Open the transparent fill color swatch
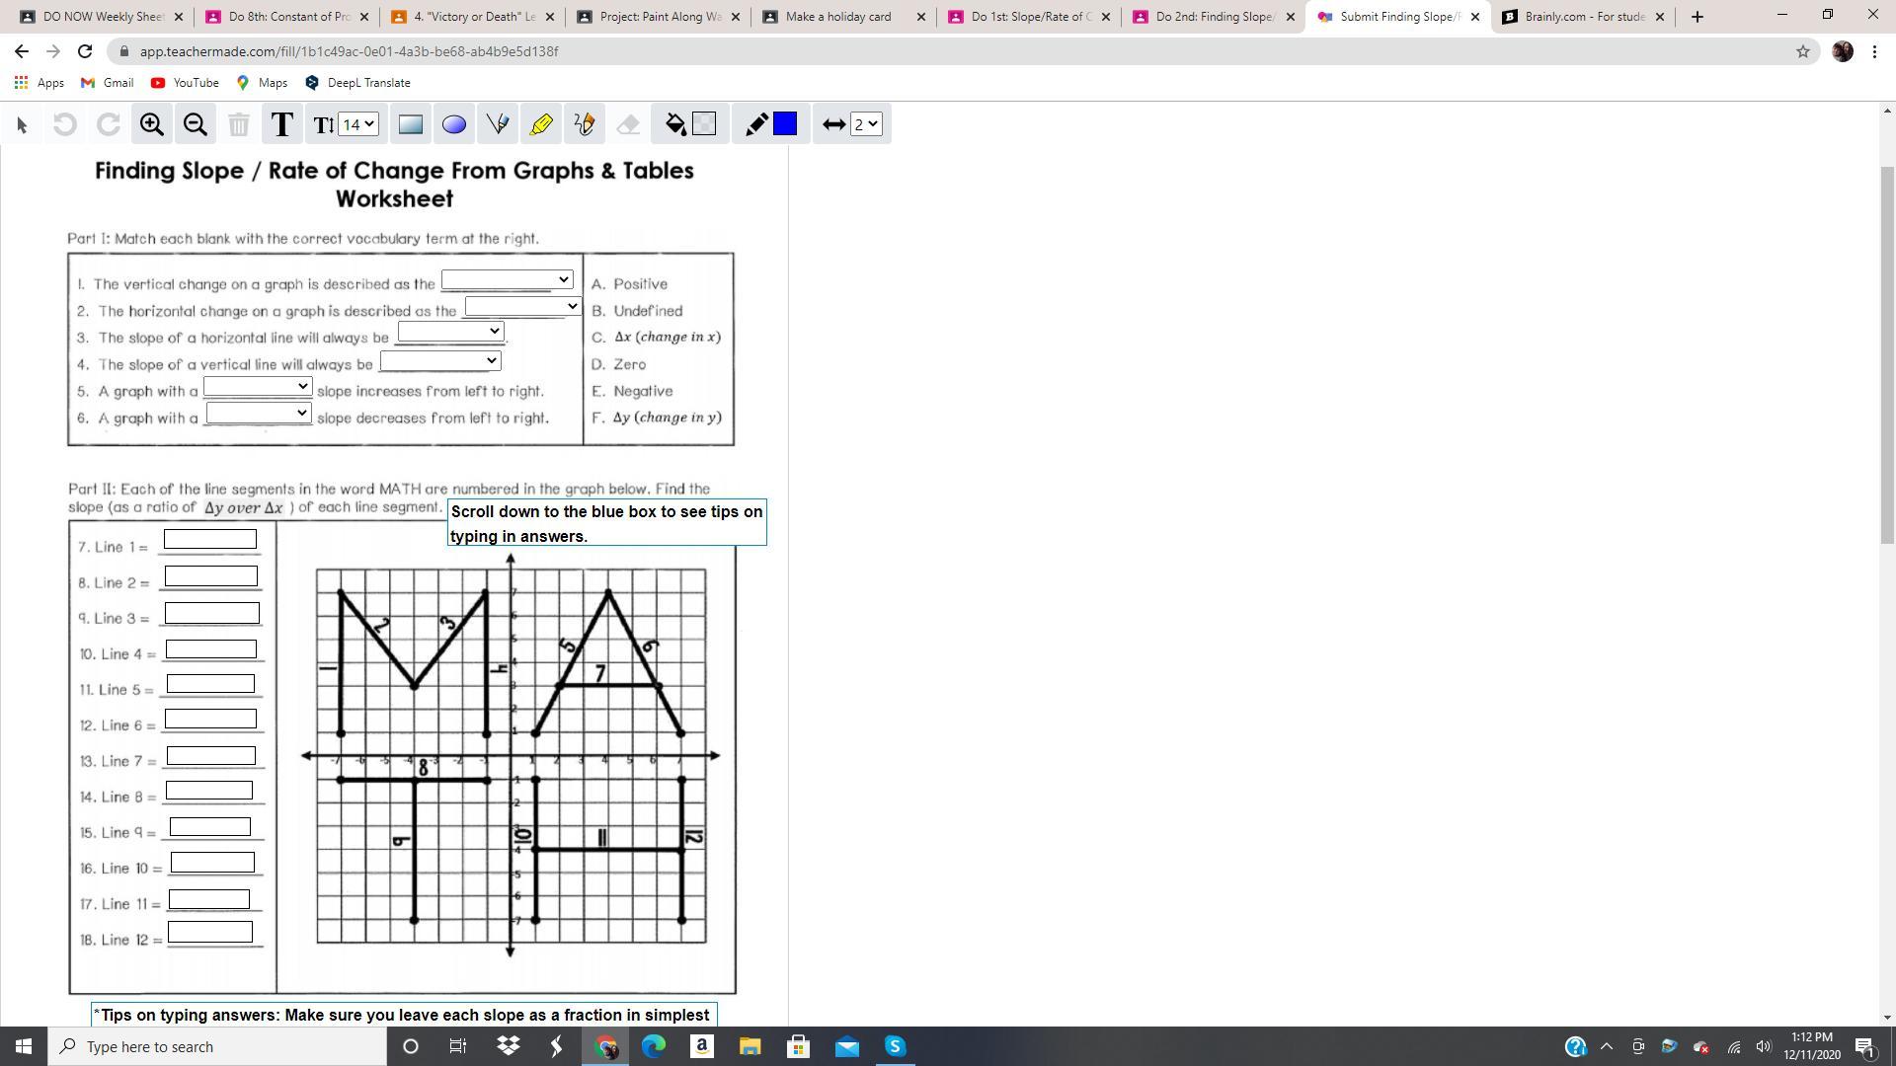Viewport: 1896px width, 1066px height. 704,124
